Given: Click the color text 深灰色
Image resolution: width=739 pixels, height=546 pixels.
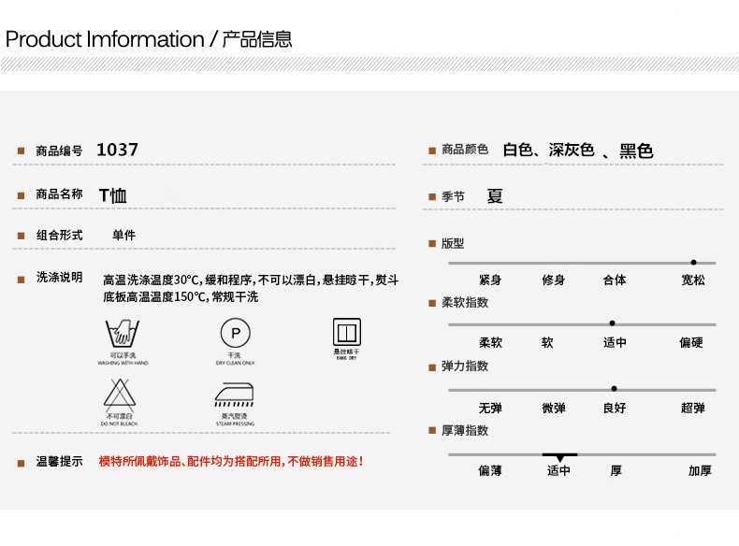Looking at the screenshot, I should [572, 150].
